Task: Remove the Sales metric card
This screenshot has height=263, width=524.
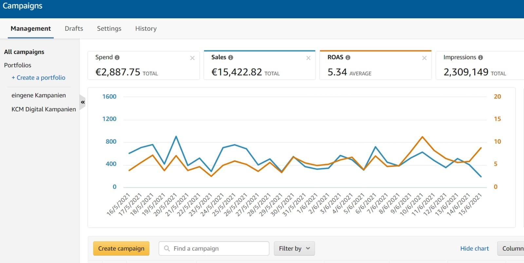Action: point(308,58)
